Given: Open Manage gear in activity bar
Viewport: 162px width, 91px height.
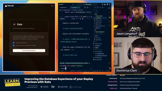Looking at the screenshot, I should point(109,68).
